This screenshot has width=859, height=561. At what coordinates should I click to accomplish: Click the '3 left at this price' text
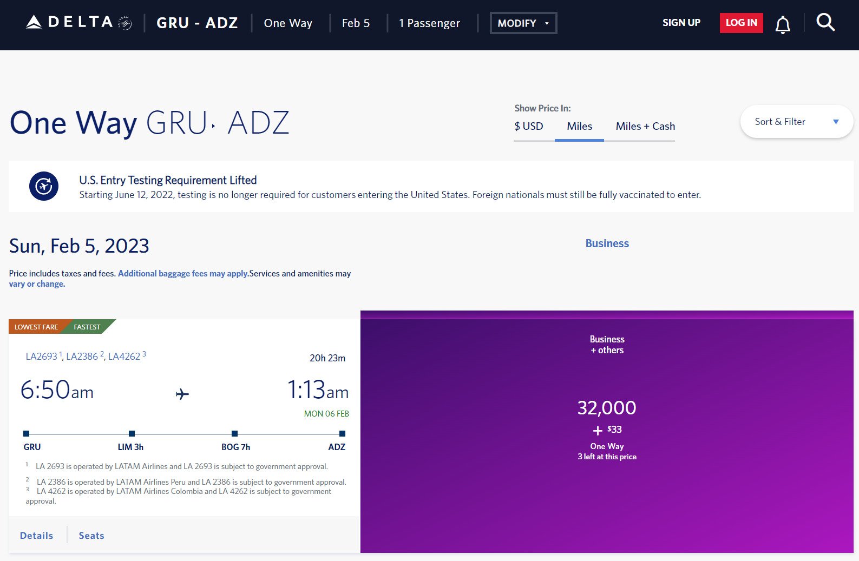click(x=607, y=457)
